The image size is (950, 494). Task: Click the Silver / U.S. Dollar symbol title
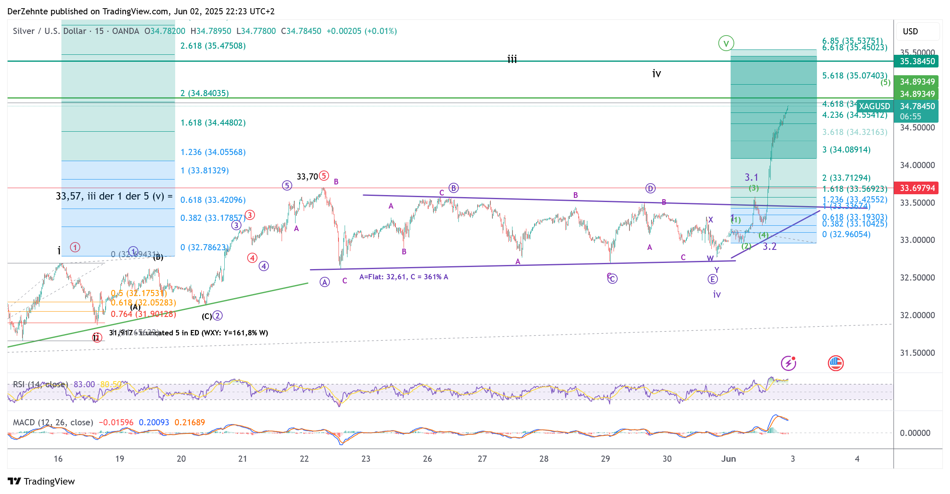tap(49, 31)
